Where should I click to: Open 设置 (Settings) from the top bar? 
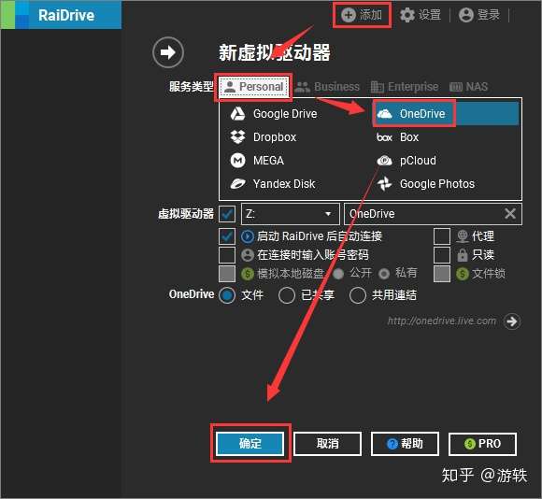421,15
